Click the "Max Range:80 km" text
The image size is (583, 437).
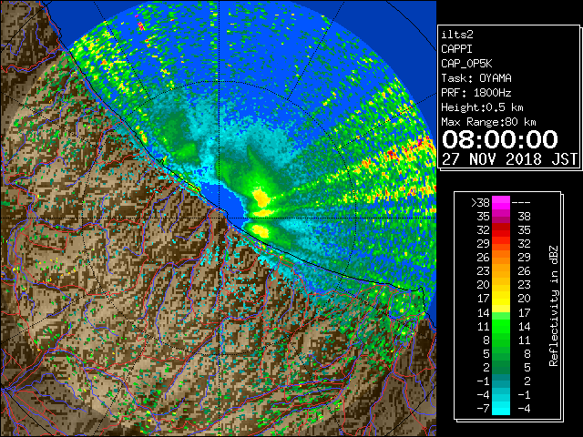point(488,122)
